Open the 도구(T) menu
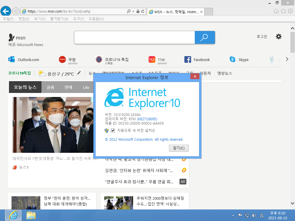The width and height of the screenshot is (295, 221). pyautogui.click(x=79, y=19)
